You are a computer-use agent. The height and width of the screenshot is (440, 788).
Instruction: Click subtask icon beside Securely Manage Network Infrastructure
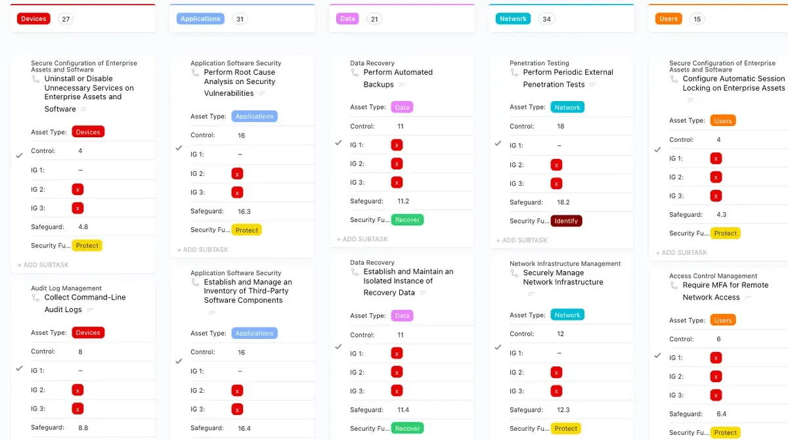click(x=514, y=274)
